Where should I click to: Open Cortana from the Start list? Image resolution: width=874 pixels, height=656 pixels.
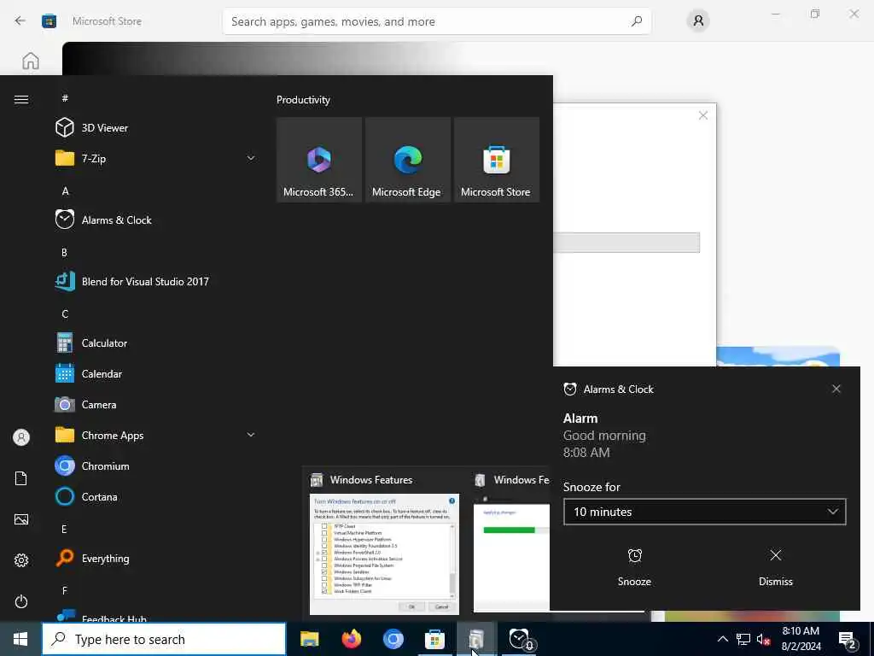156,496
